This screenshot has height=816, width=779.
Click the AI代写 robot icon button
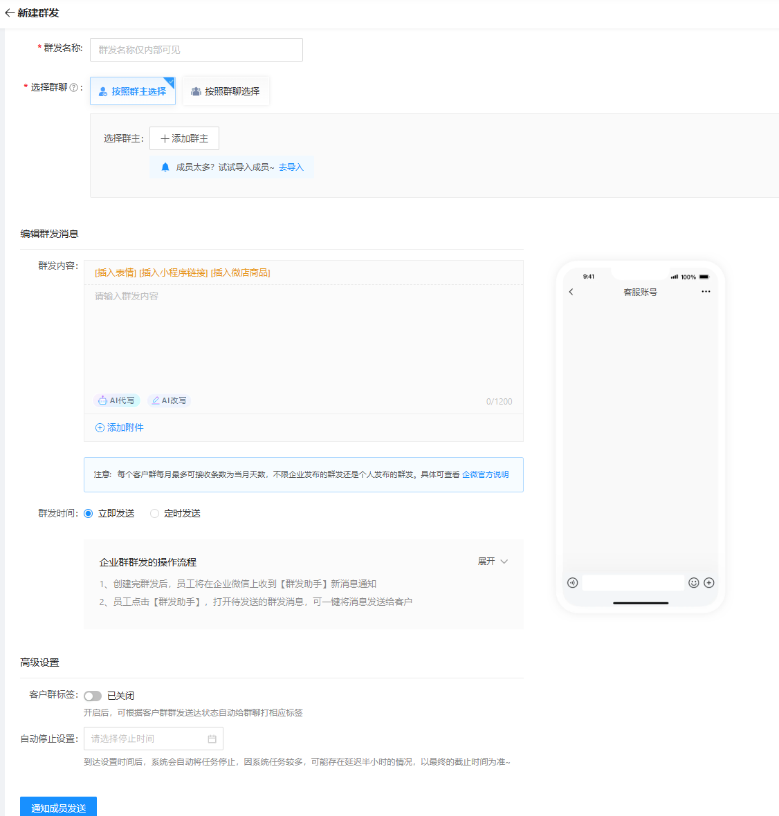pos(116,400)
